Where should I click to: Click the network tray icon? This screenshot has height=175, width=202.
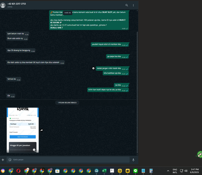(x=181, y=171)
